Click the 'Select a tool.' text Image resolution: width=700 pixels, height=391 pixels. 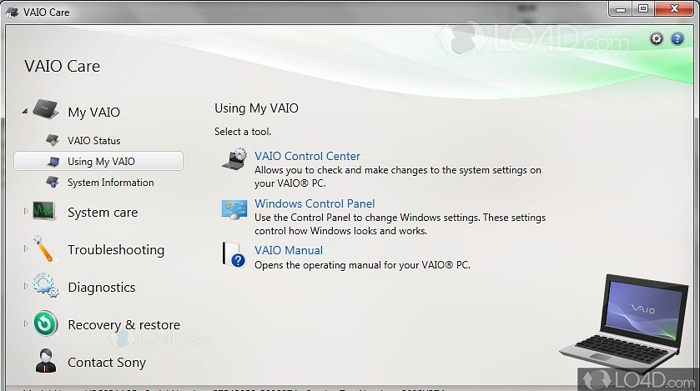point(243,132)
